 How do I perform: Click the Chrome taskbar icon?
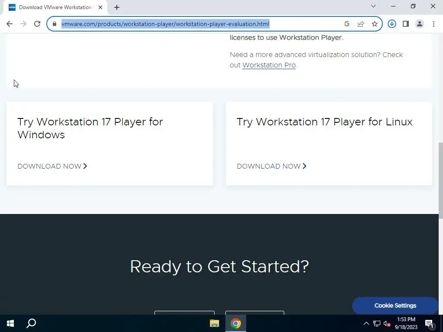coord(236,323)
